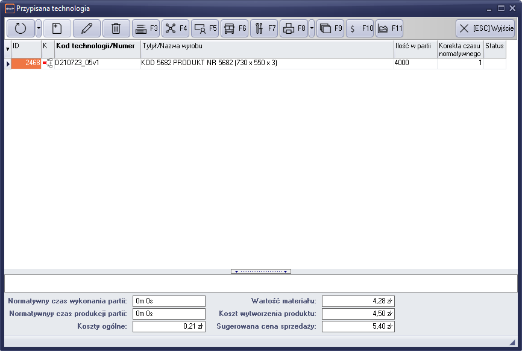Click the F10 dollar cost button

(360, 28)
